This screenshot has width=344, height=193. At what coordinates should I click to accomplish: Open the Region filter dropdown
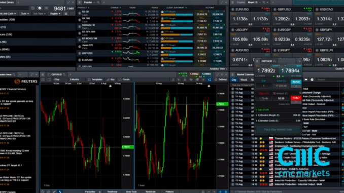(55, 14)
